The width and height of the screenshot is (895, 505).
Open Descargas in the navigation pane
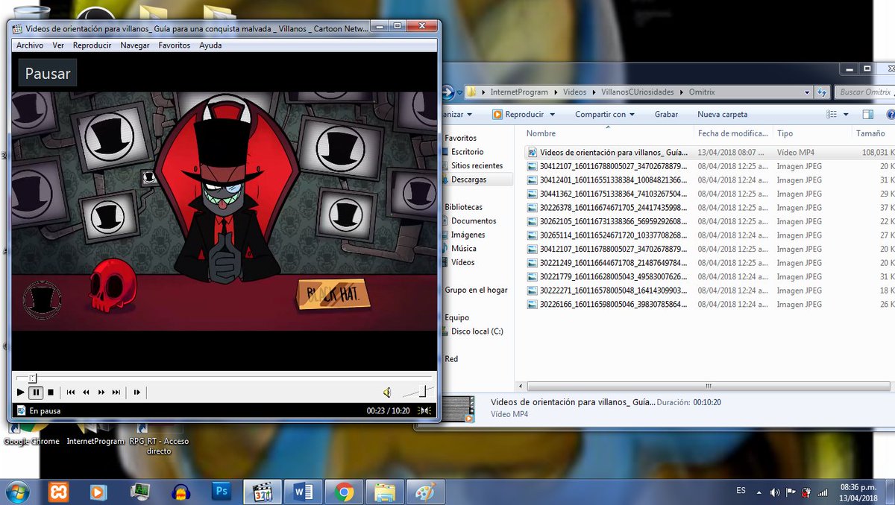468,180
